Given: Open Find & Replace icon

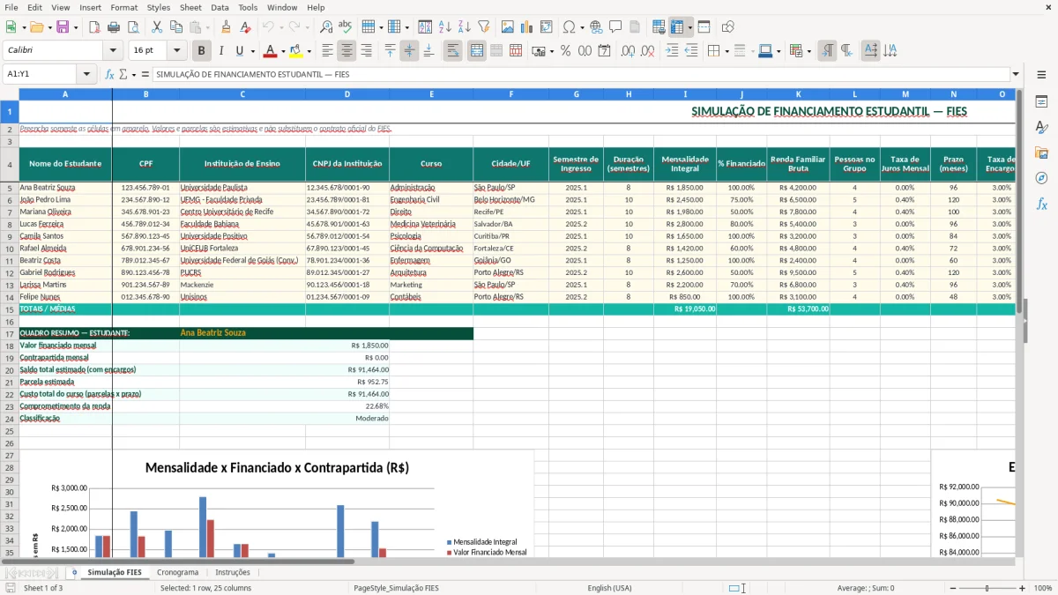Looking at the screenshot, I should click(x=326, y=27).
